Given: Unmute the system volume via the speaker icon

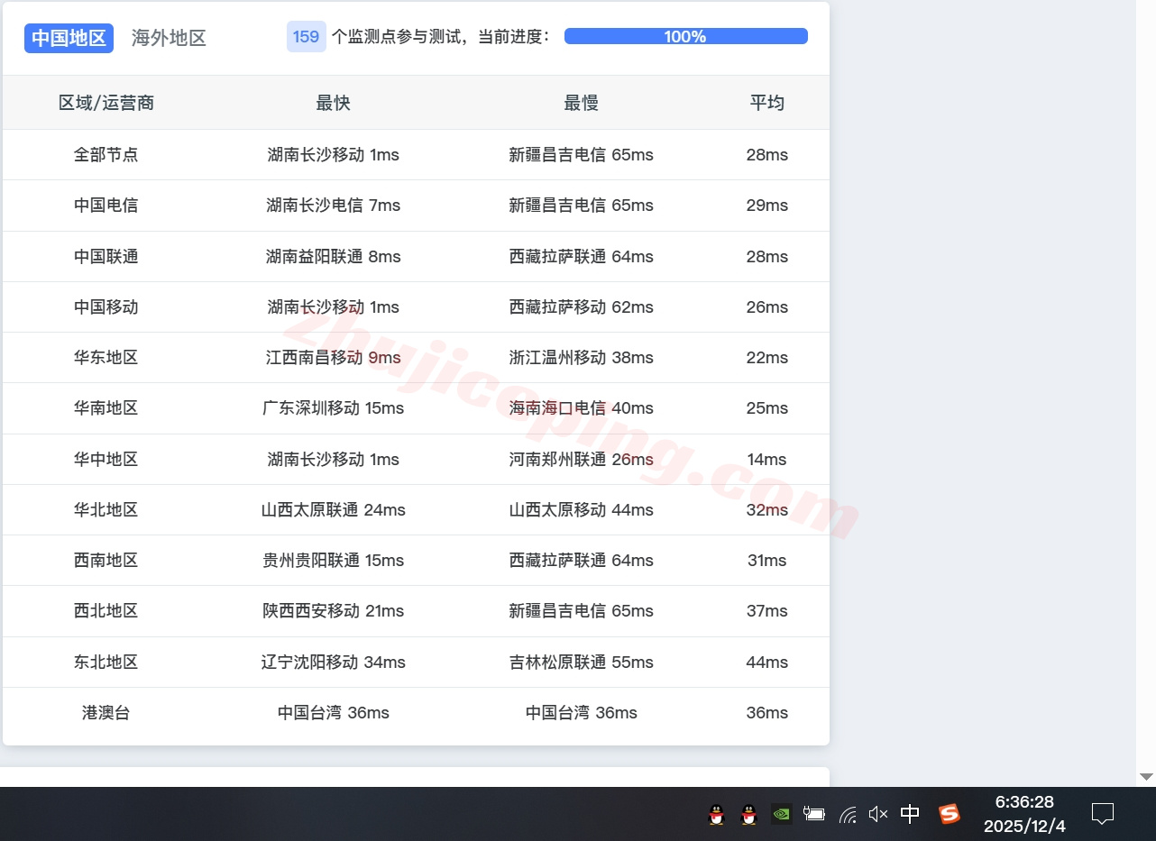Looking at the screenshot, I should tap(876, 814).
